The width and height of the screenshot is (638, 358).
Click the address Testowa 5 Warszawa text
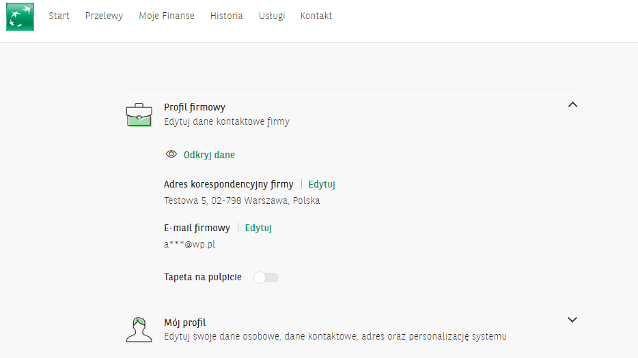click(242, 200)
